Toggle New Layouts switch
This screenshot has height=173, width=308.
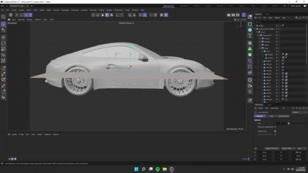tap(305, 6)
